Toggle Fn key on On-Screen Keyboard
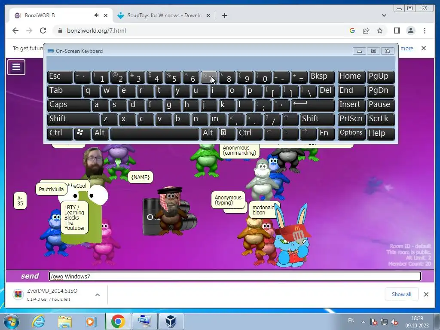Viewport: 440px width, 330px height. tap(326, 134)
